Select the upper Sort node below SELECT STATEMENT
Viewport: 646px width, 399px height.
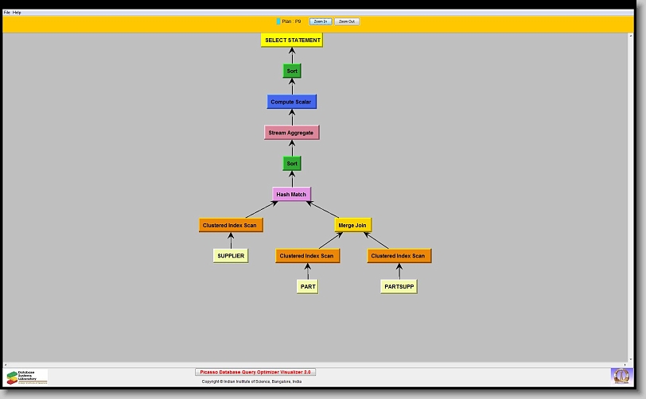point(292,71)
